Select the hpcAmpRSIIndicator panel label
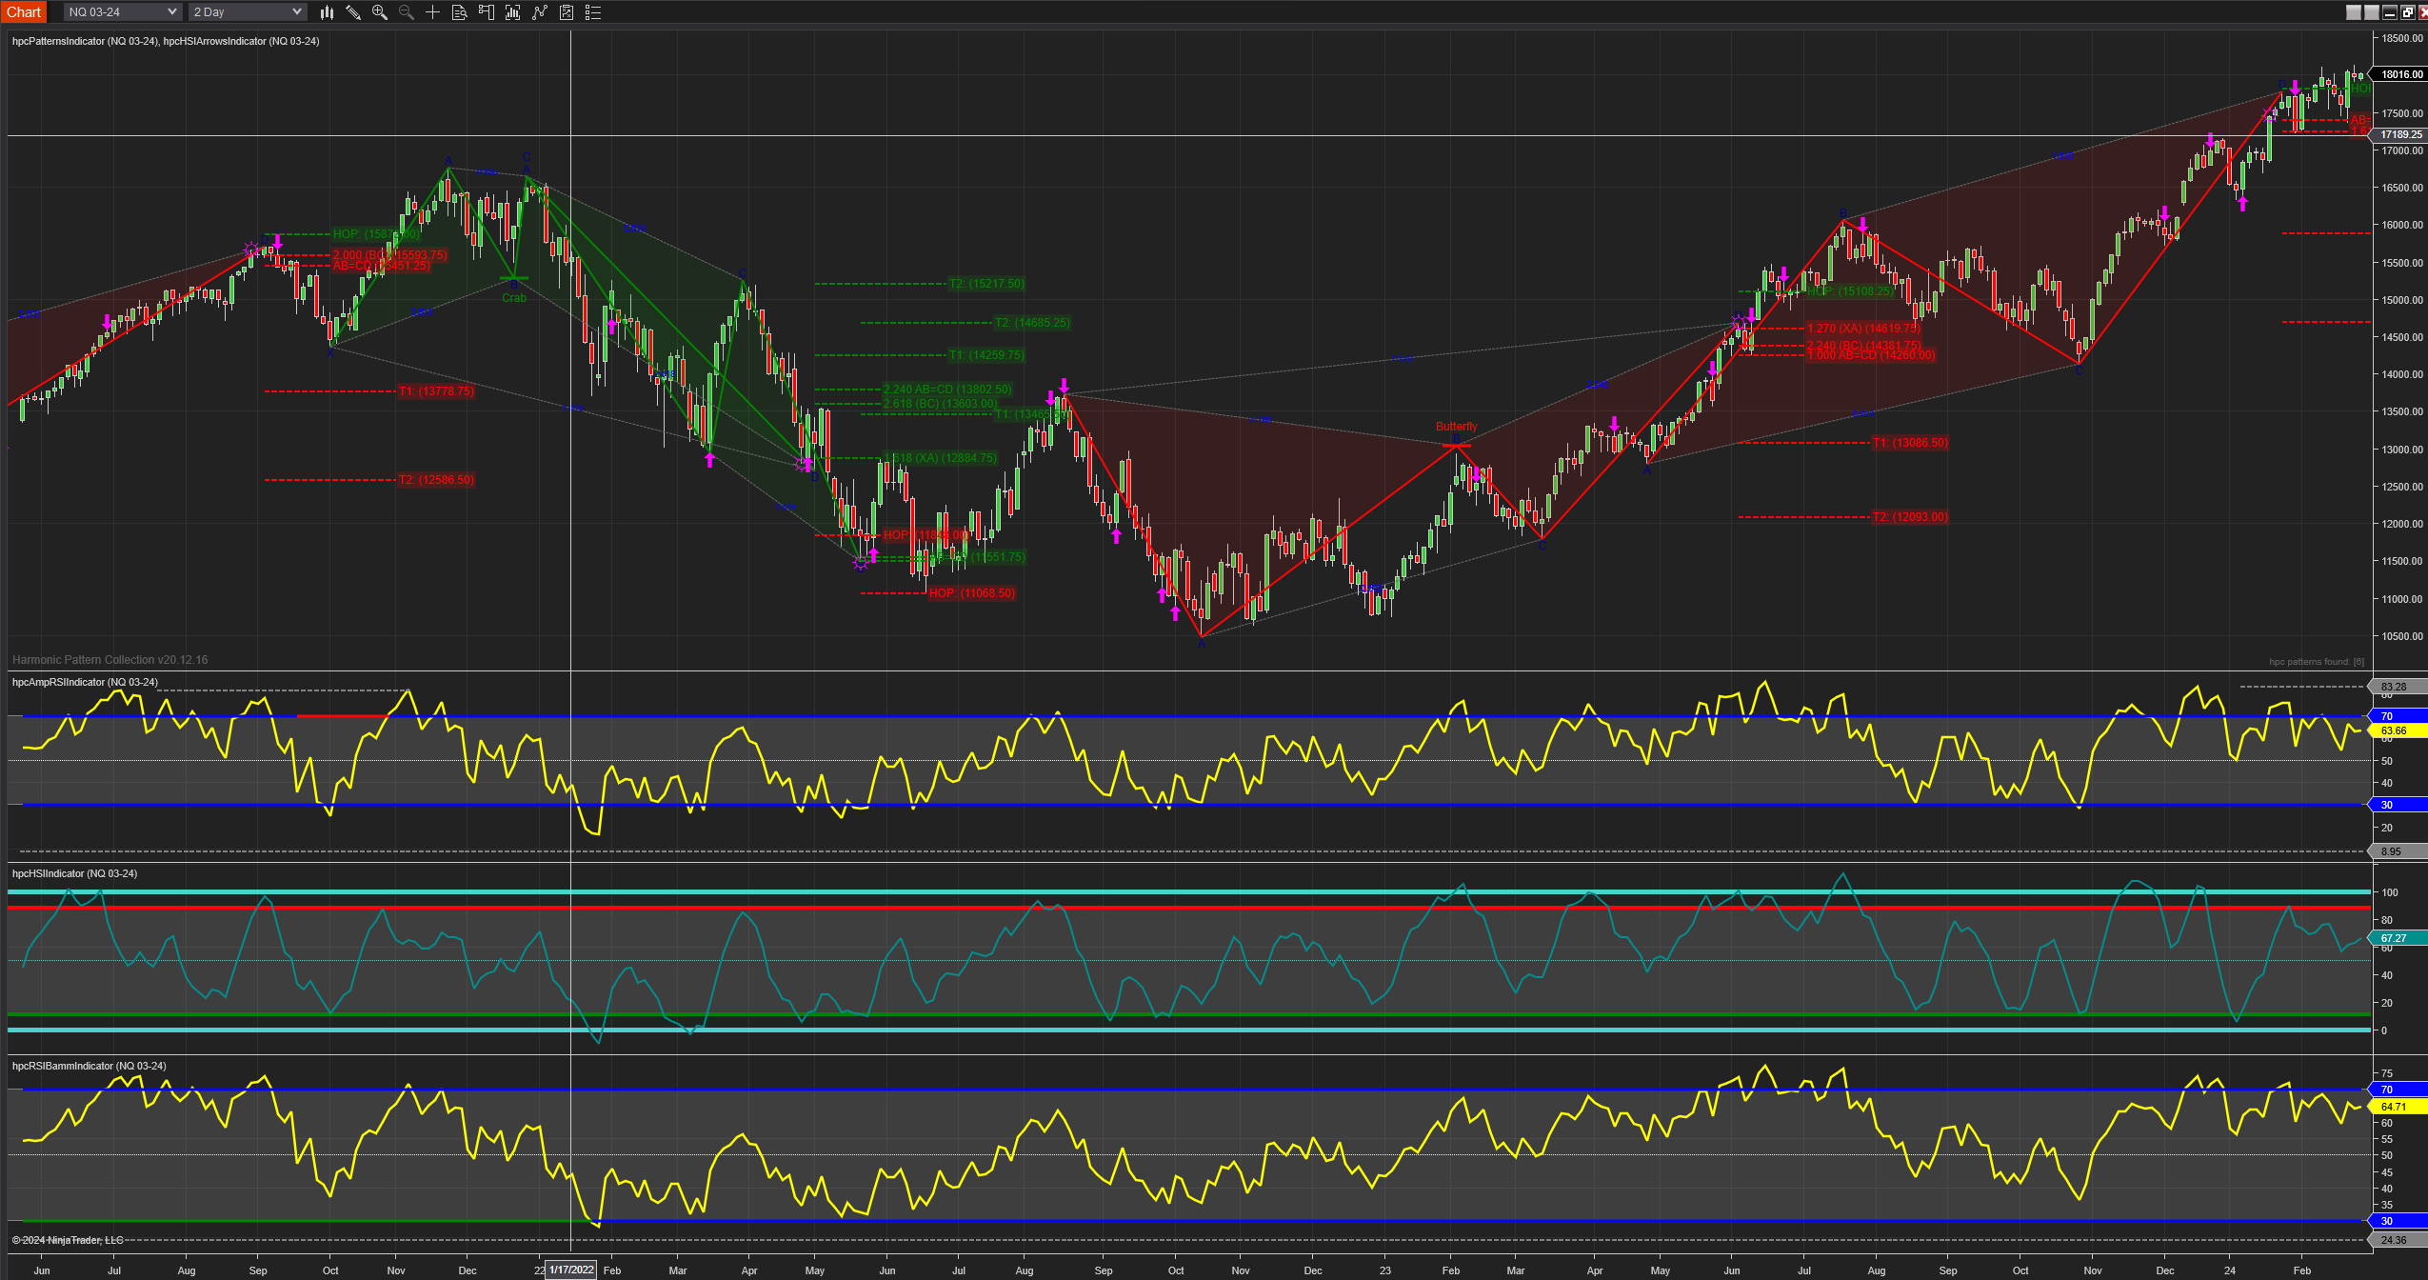 tap(85, 682)
